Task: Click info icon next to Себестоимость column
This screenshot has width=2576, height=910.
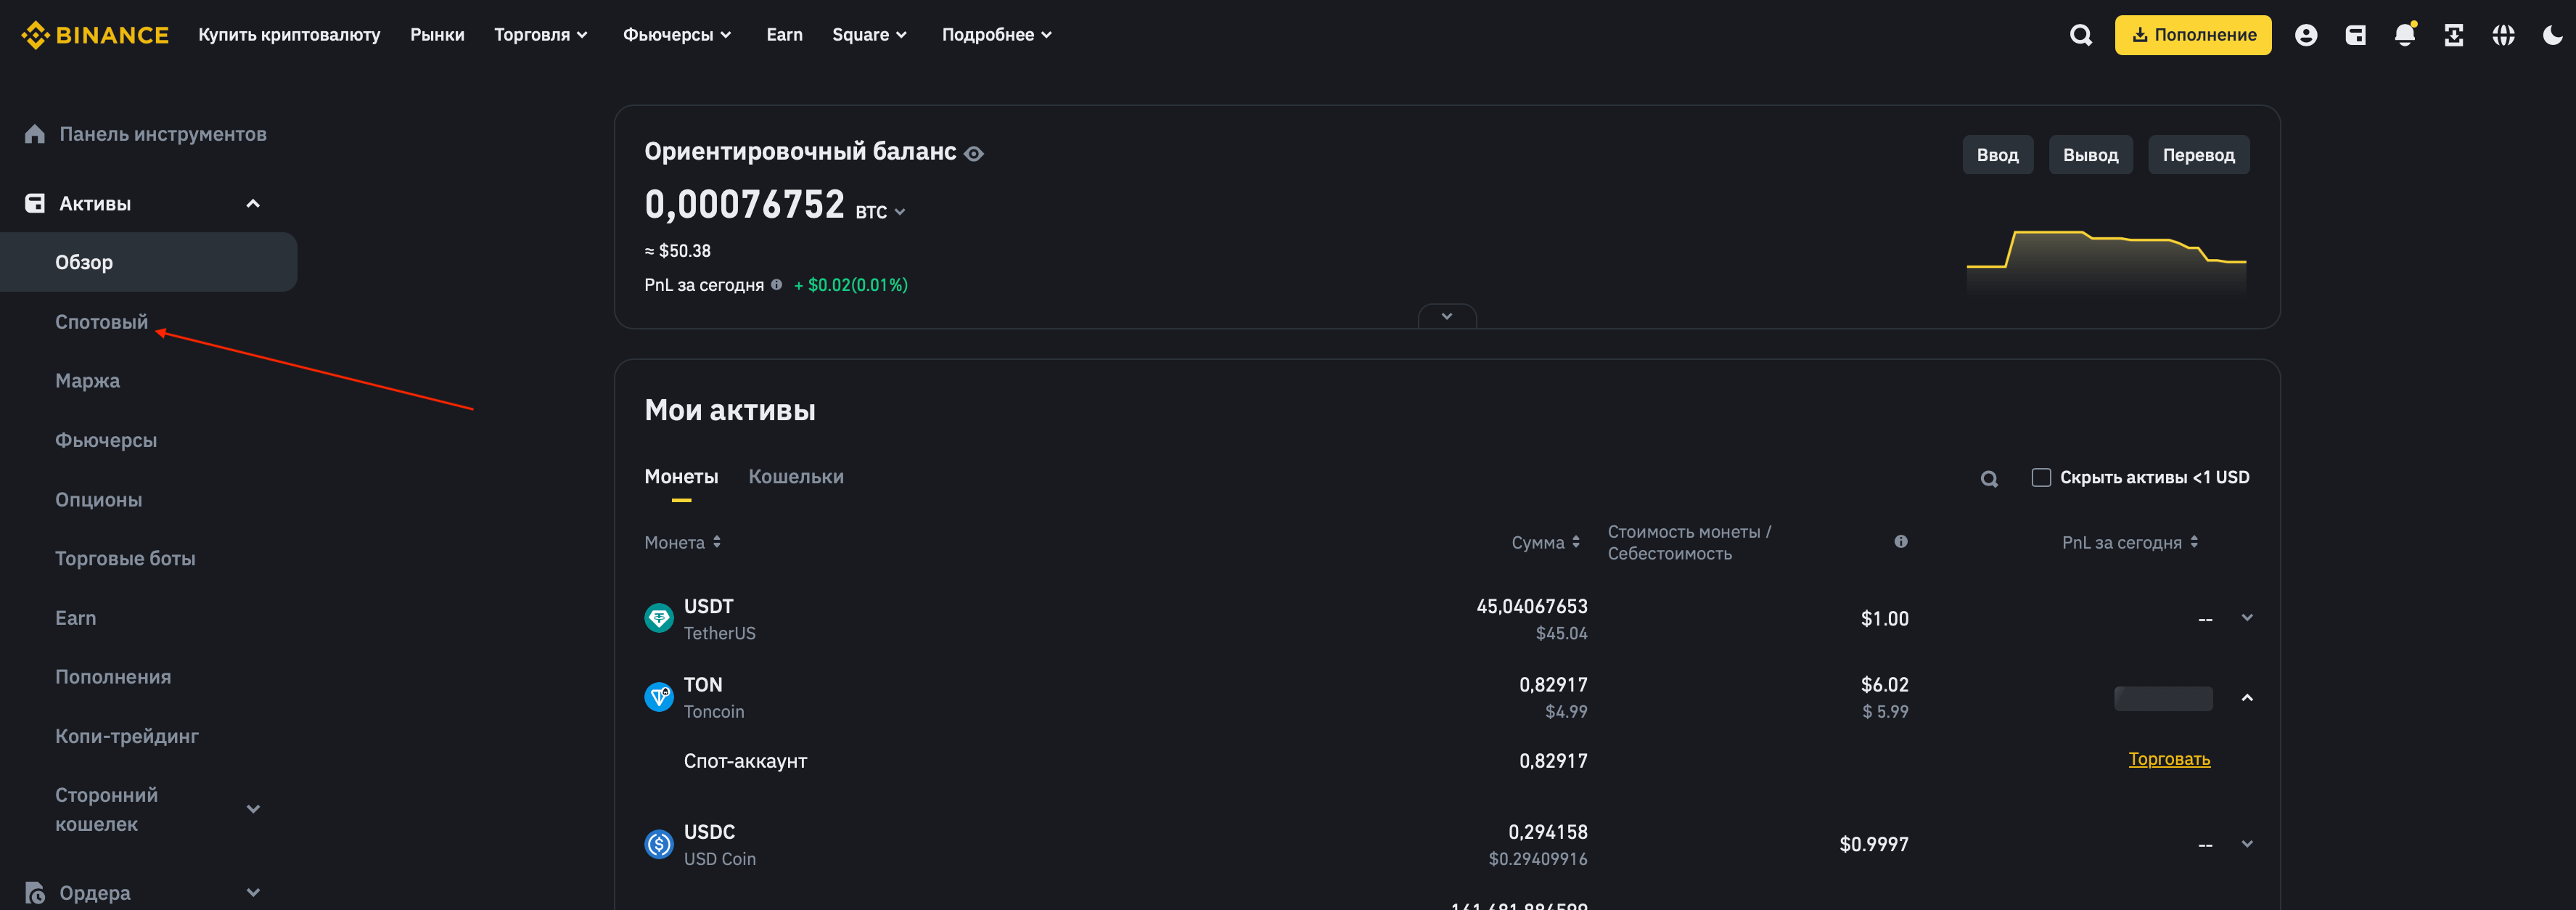Action: [1901, 541]
